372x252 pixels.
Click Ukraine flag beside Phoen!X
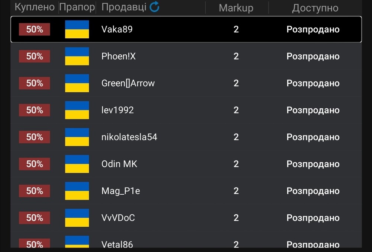[77, 56]
